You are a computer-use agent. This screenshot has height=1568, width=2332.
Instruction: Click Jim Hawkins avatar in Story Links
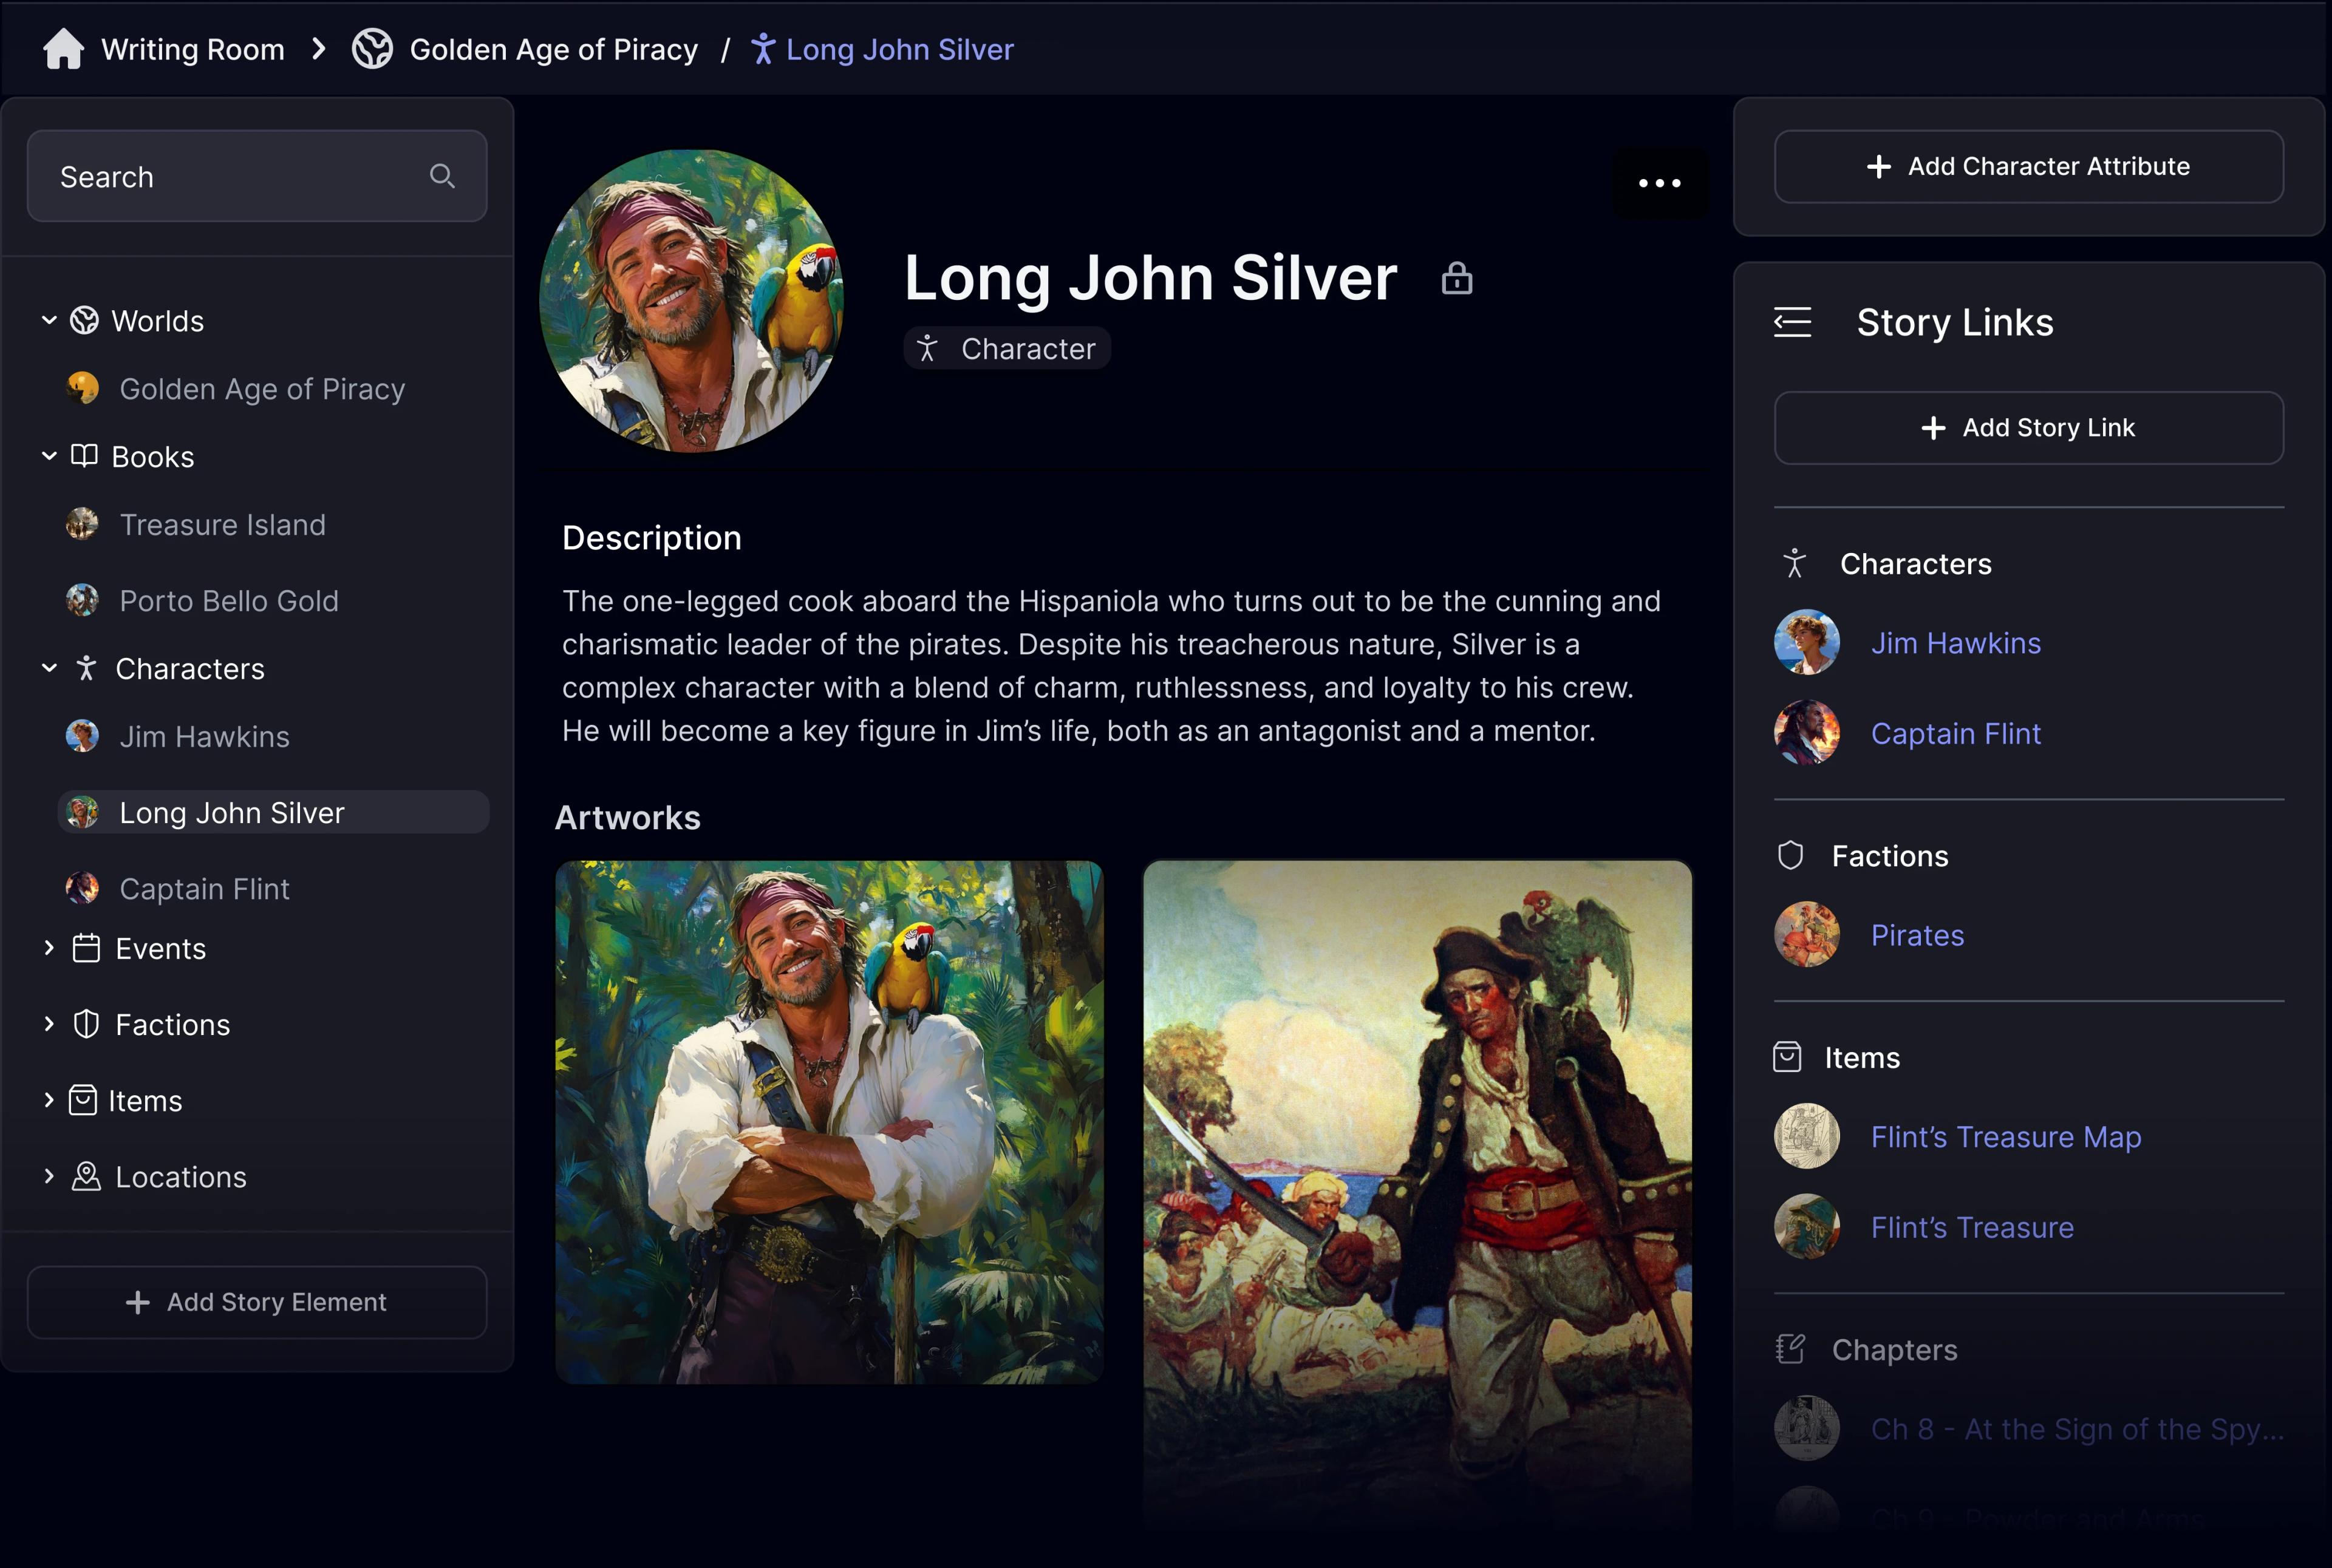[x=1805, y=642]
